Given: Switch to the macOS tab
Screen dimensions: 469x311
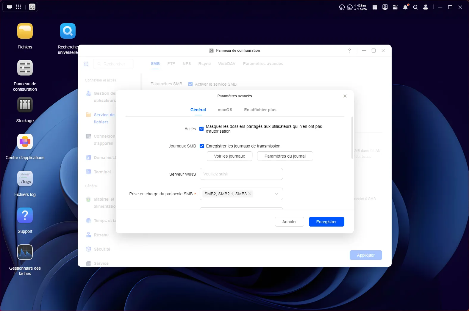Looking at the screenshot, I should [x=225, y=110].
